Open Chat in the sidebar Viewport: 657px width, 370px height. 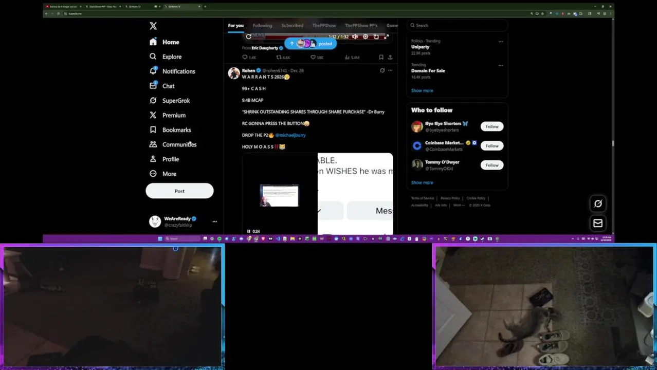(162, 86)
